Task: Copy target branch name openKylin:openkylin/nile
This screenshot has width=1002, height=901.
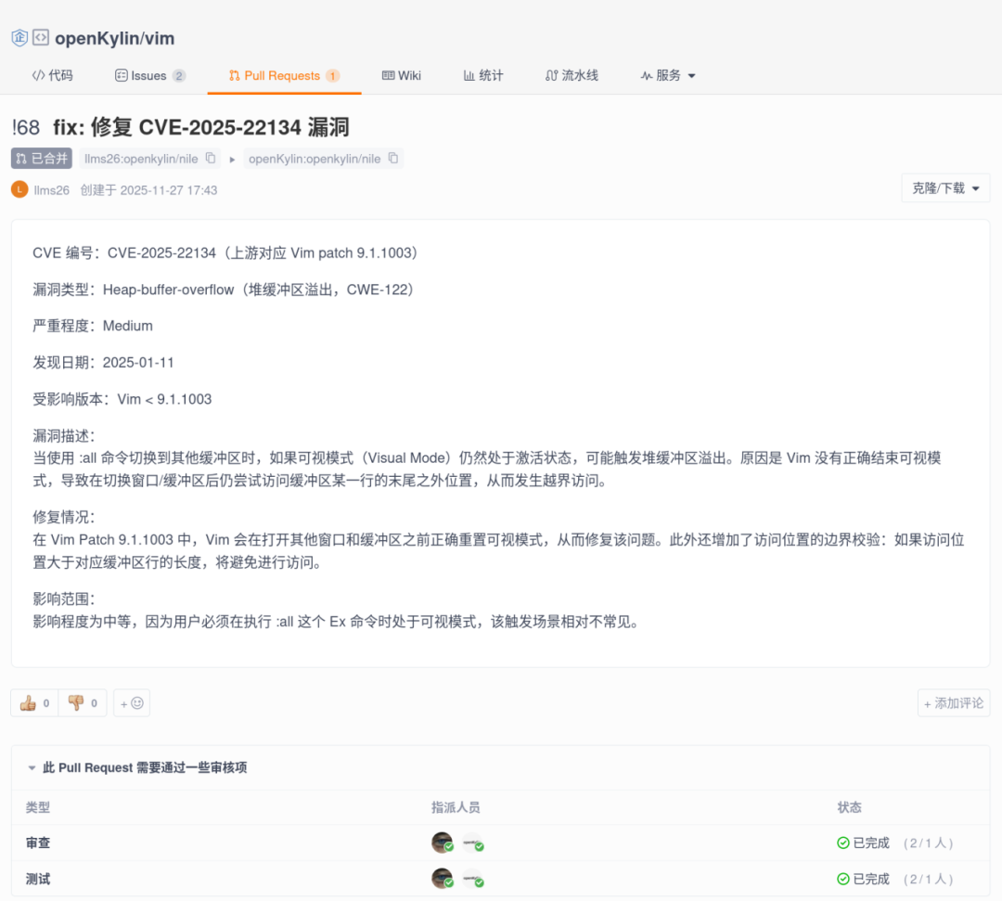Action: tap(393, 159)
